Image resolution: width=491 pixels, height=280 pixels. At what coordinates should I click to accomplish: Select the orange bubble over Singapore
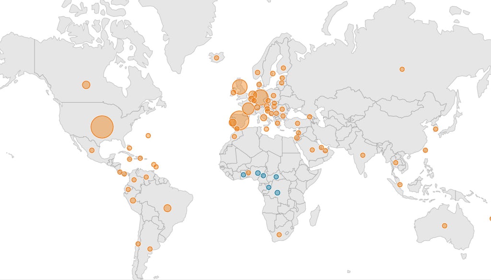(x=400, y=185)
